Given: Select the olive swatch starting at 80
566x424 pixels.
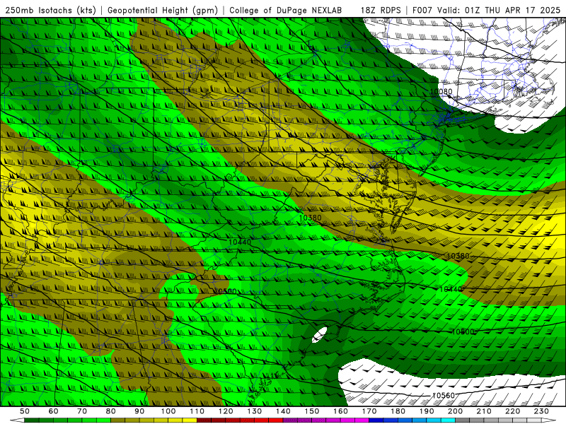Looking at the screenshot, I should [x=118, y=420].
